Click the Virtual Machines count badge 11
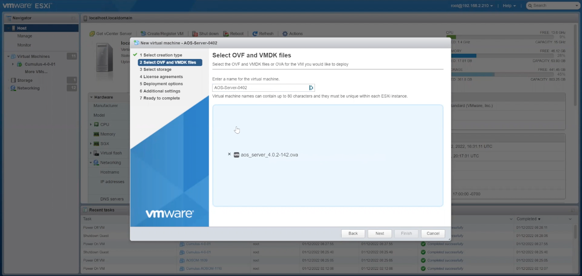The width and height of the screenshot is (582, 276). [x=72, y=56]
